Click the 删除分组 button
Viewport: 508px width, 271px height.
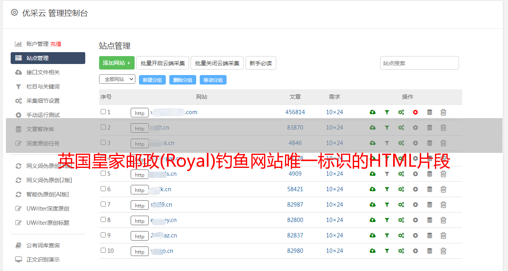tap(183, 80)
